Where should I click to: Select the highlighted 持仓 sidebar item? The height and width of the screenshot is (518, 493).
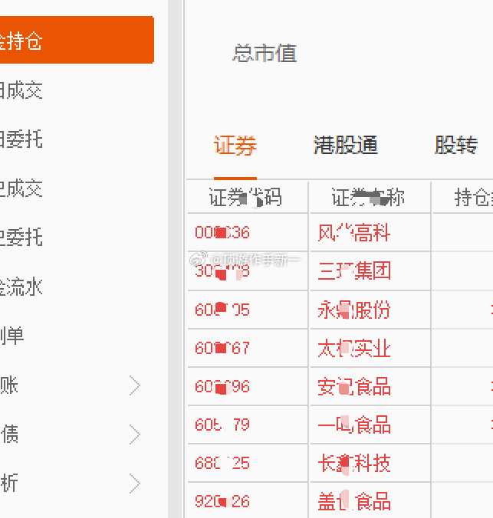(77, 40)
